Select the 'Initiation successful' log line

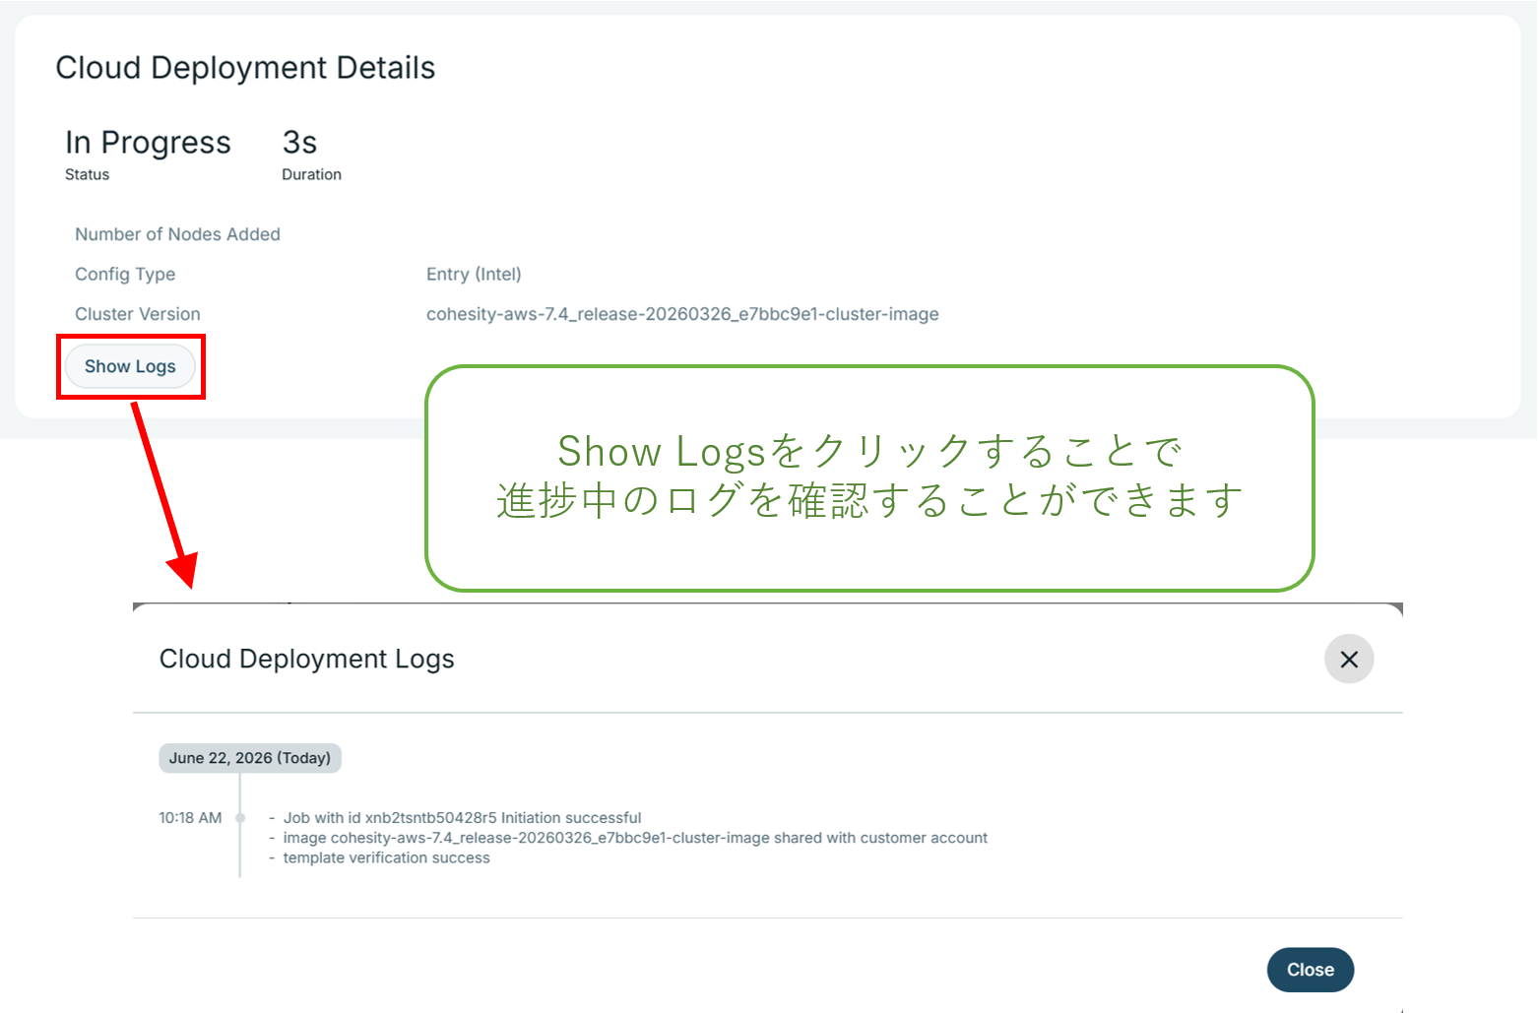pyautogui.click(x=462, y=818)
